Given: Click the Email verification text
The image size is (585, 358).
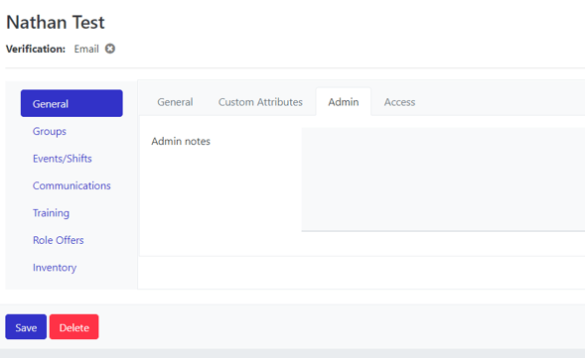Looking at the screenshot, I should tap(86, 49).
